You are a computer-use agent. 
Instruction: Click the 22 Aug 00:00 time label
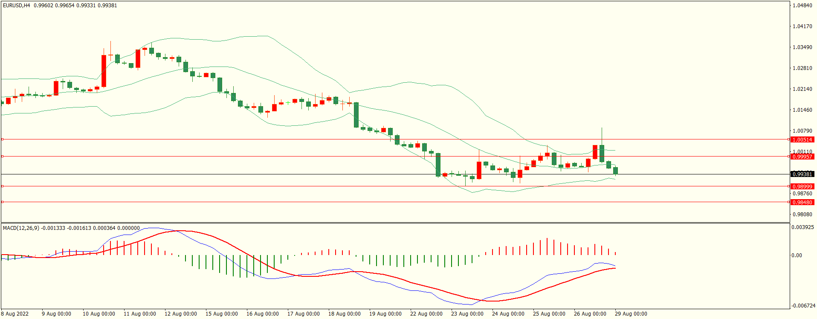(426, 314)
